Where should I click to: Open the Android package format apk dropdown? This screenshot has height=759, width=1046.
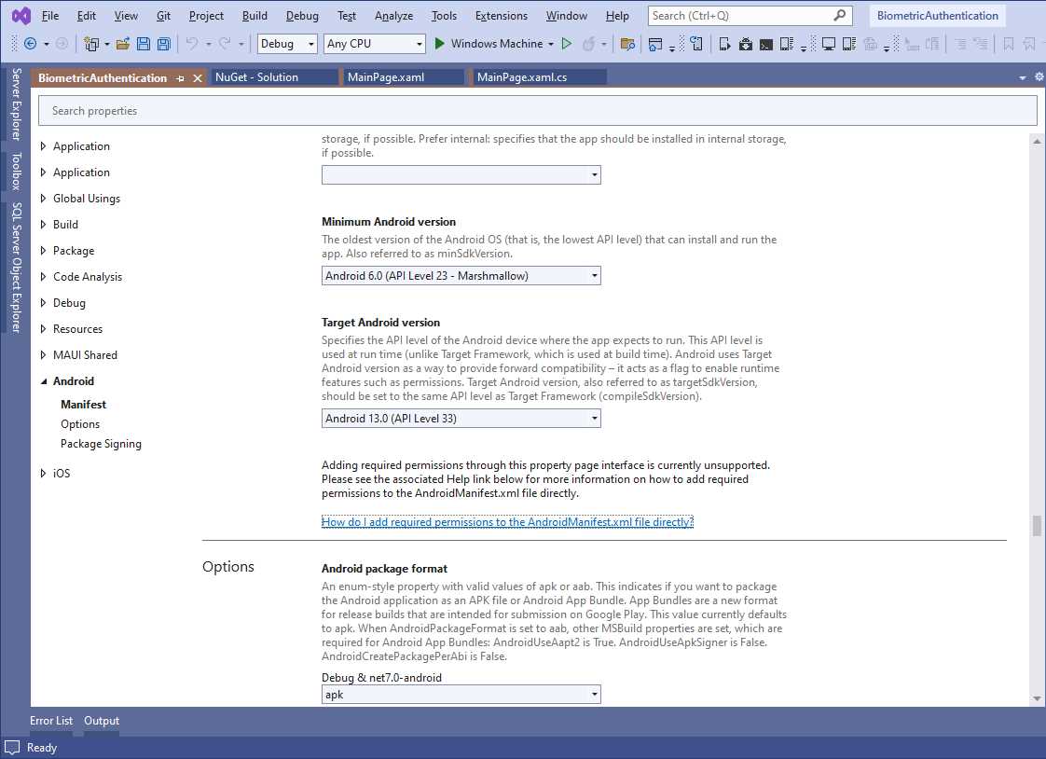click(461, 695)
